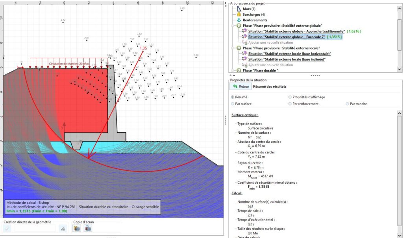Select the Phase durable tree row
403x238 pixels.
click(x=261, y=70)
